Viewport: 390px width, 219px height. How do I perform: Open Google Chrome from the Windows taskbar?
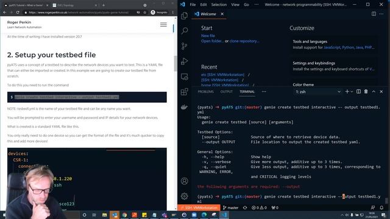tap(124, 215)
